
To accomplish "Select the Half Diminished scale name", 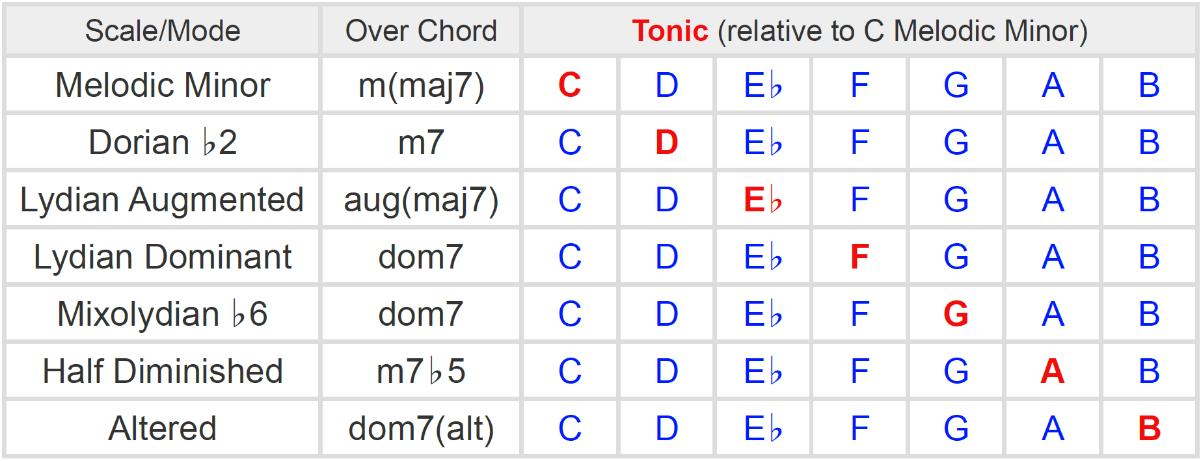I will pyautogui.click(x=163, y=371).
